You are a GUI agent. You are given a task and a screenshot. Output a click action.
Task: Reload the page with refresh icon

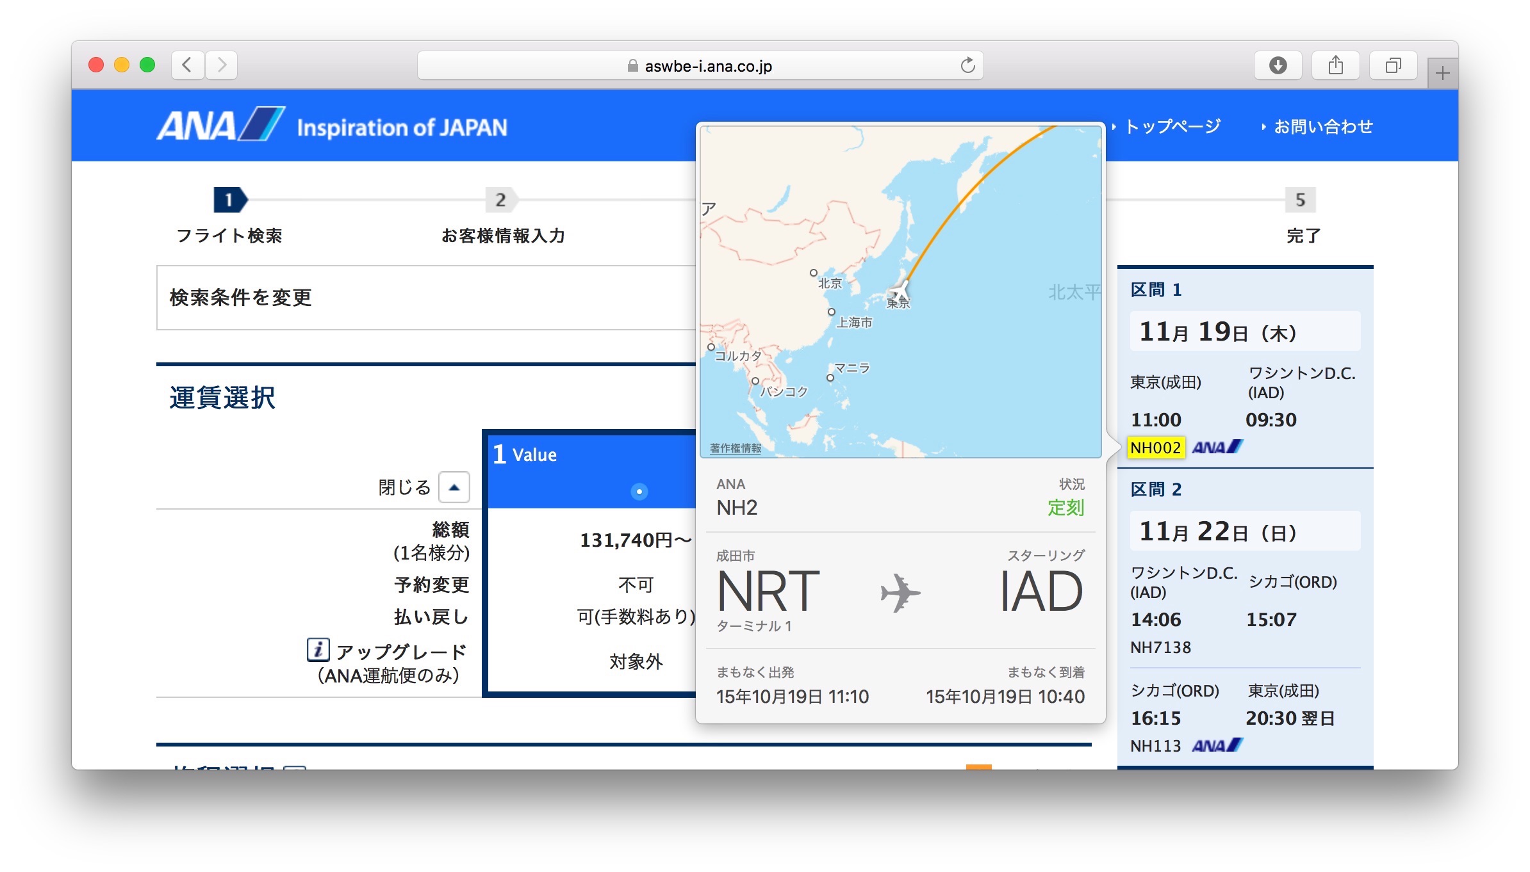coord(967,65)
